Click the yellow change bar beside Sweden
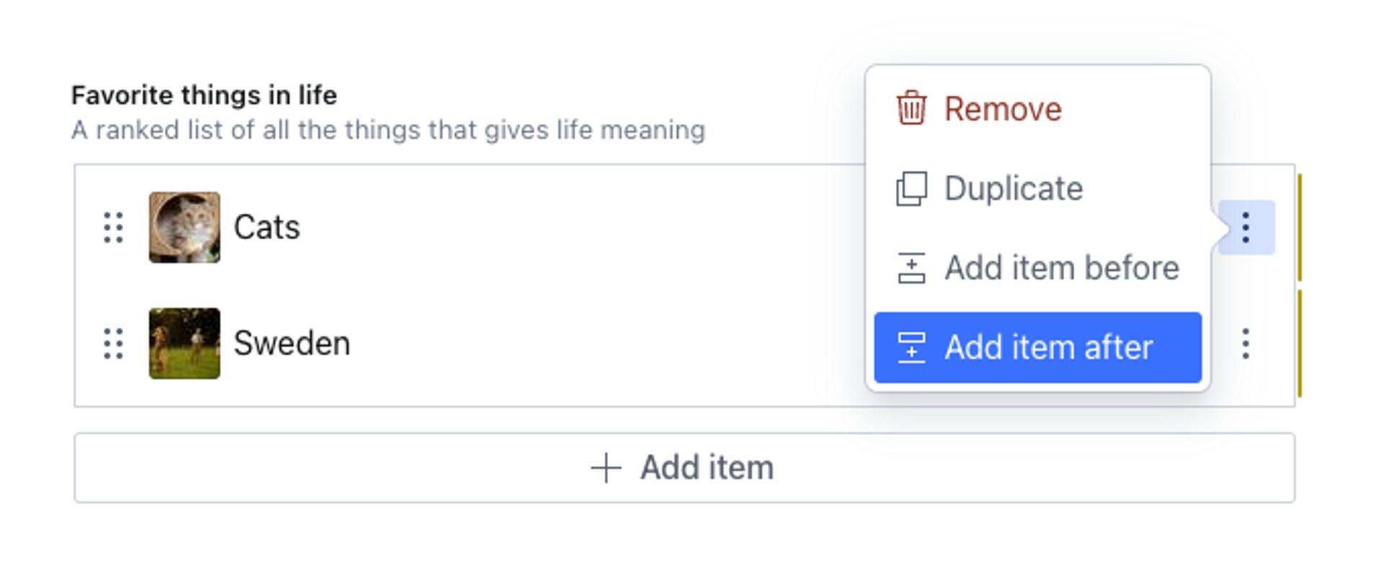 1299,344
